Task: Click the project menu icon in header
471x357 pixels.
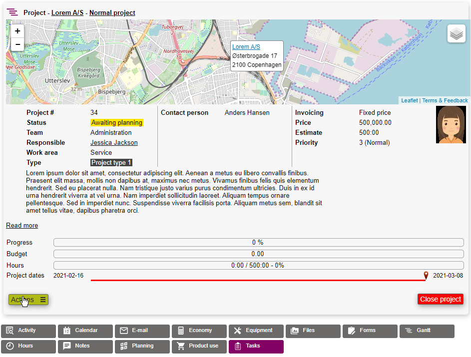Action: pos(12,12)
